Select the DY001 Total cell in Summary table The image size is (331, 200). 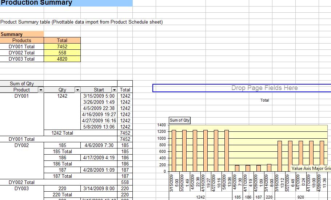(22, 46)
